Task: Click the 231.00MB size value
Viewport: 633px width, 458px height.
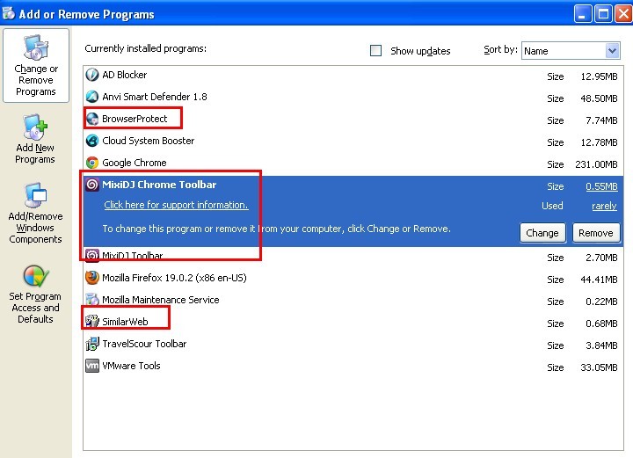Action: point(596,164)
